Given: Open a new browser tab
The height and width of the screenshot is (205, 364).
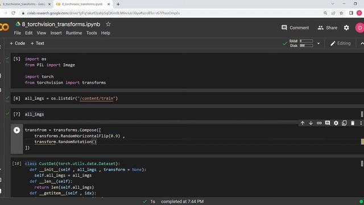Looking at the screenshot, I should pos(118,4).
